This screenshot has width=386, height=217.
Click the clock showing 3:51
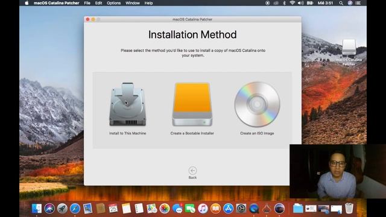325,3
